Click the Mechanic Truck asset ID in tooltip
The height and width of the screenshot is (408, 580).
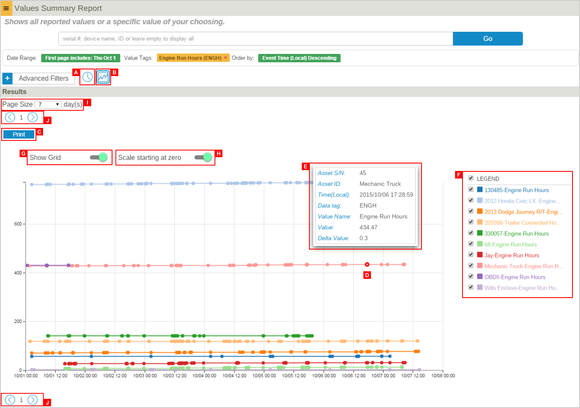(x=380, y=184)
